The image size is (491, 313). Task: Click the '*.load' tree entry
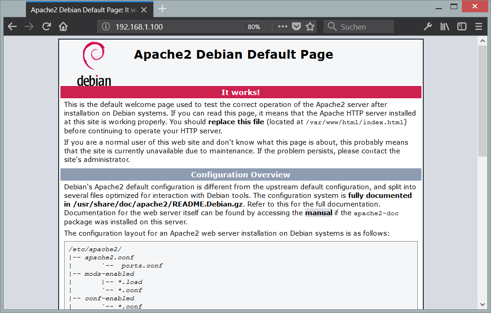pos(130,282)
